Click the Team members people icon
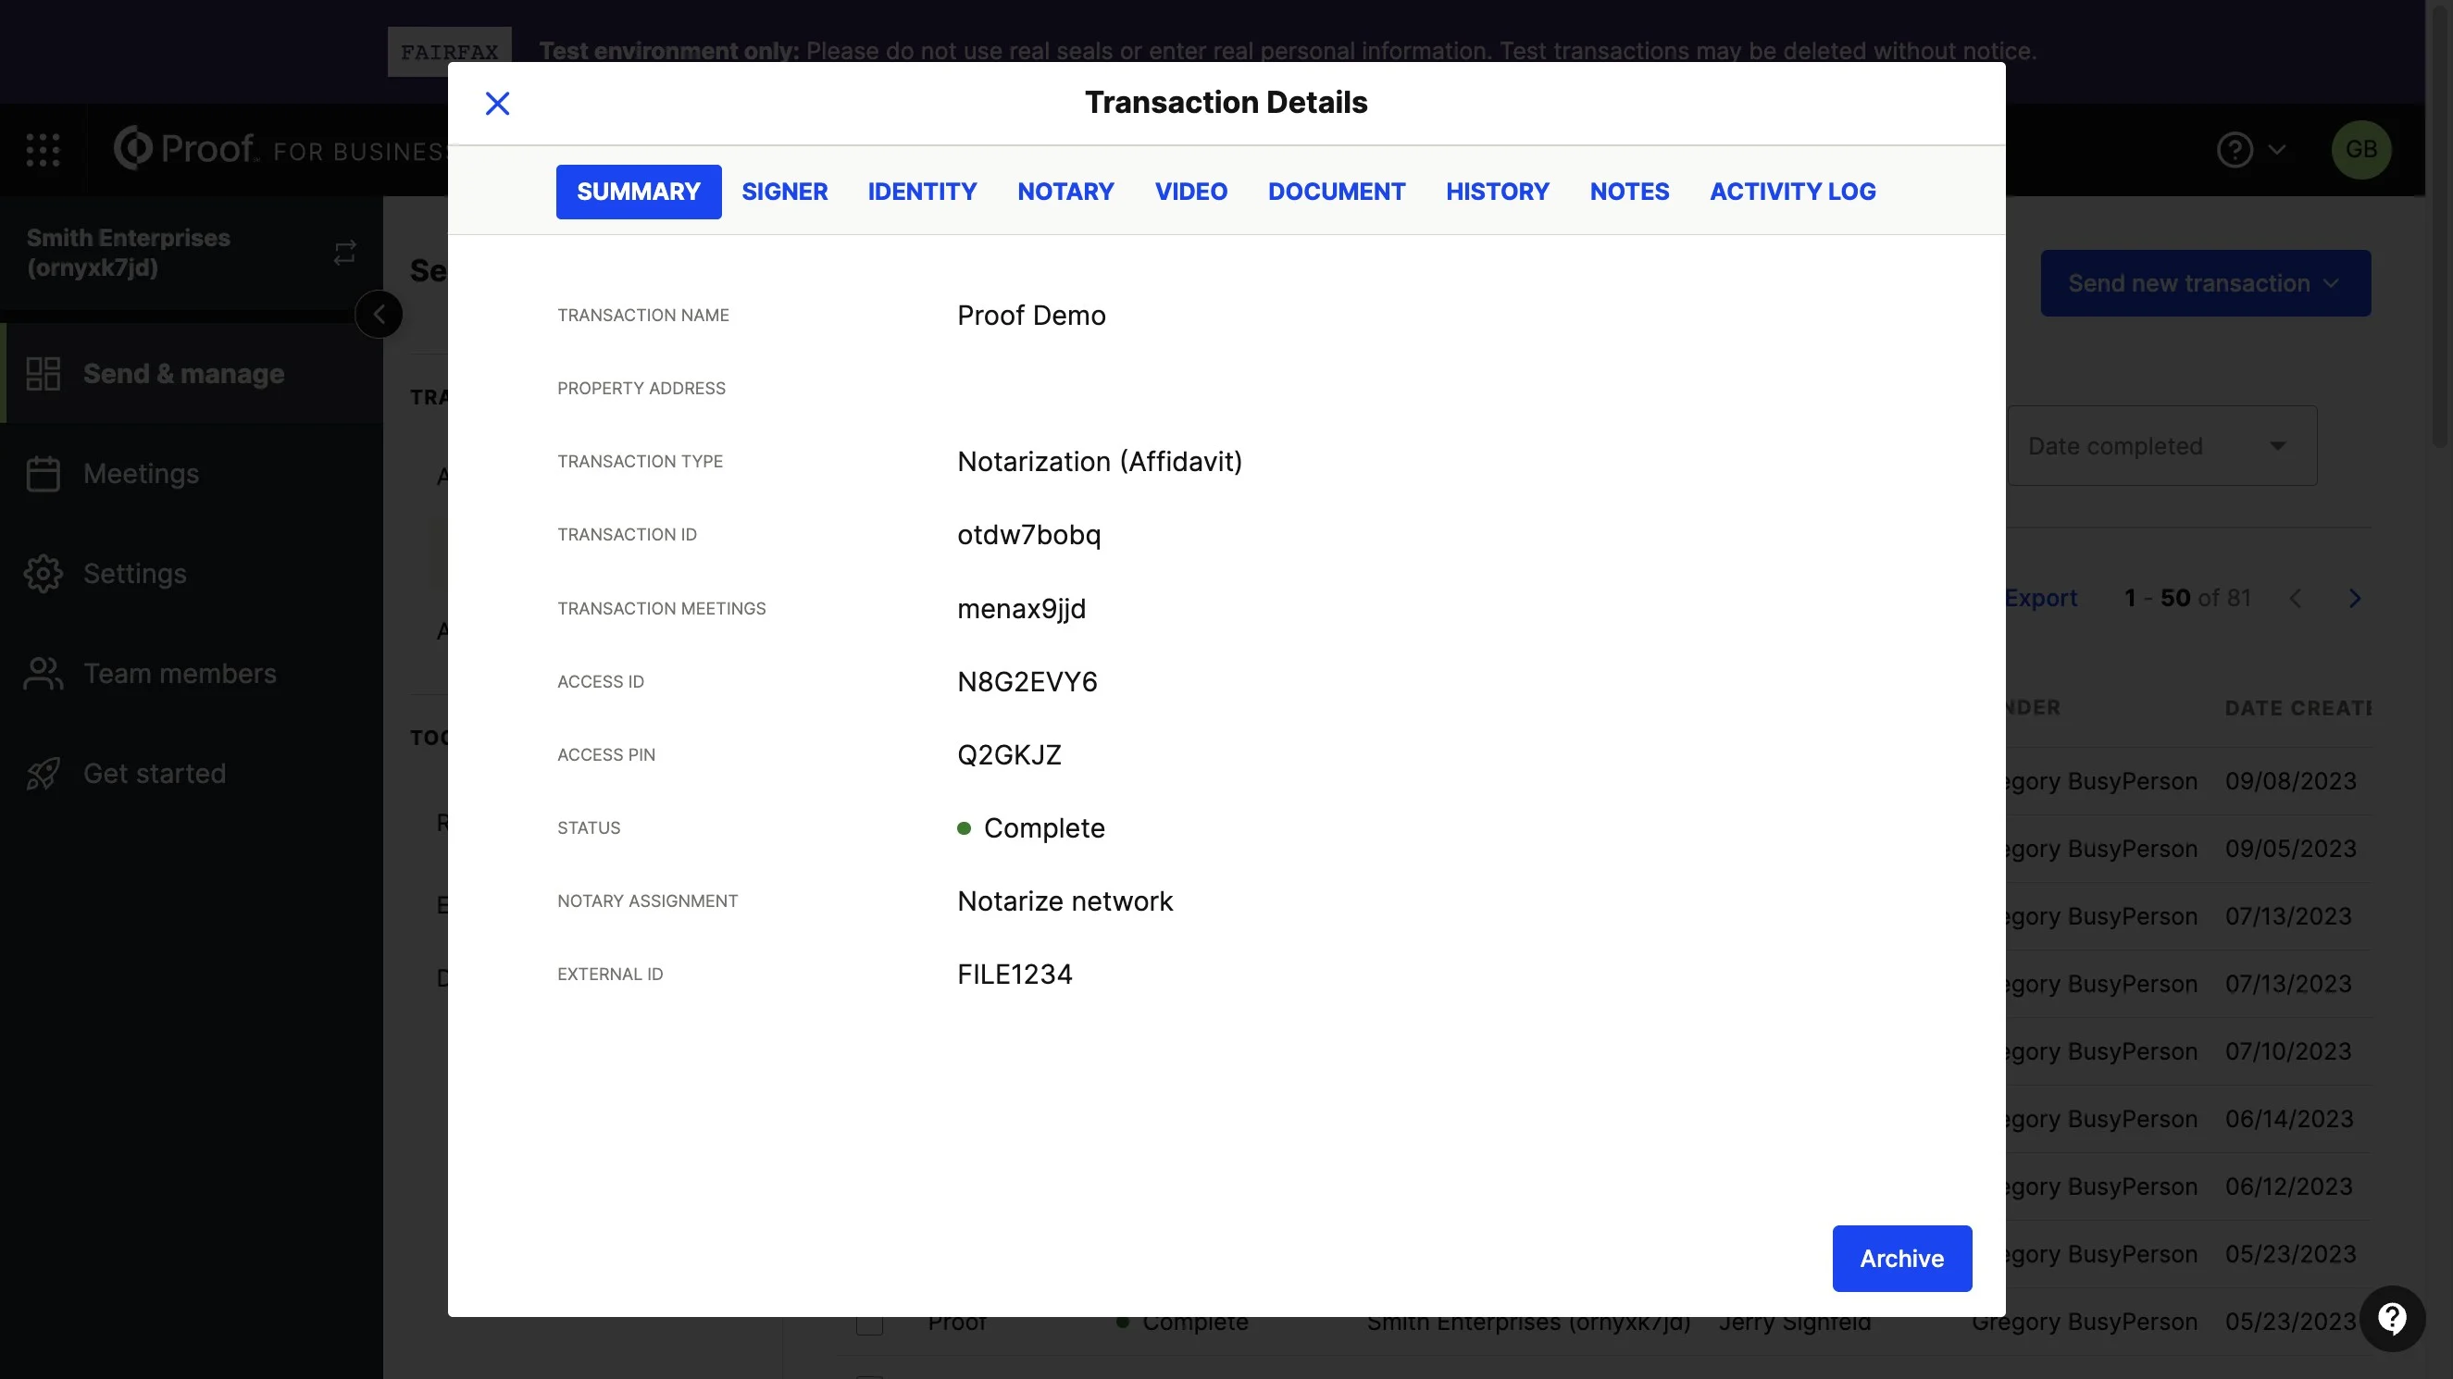 (x=43, y=674)
